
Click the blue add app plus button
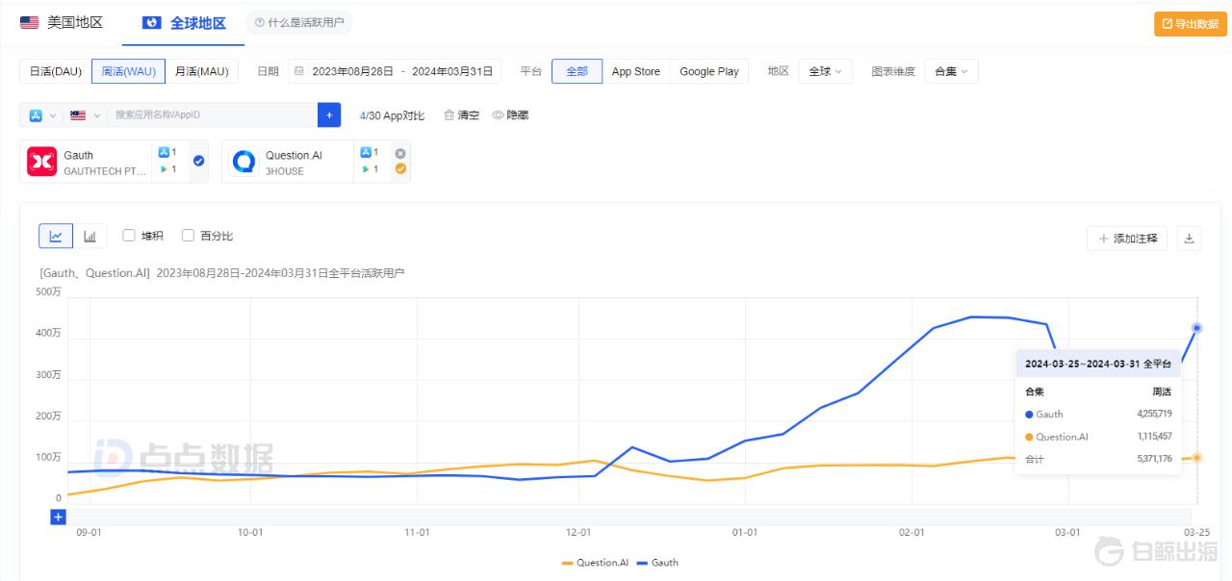pos(329,115)
